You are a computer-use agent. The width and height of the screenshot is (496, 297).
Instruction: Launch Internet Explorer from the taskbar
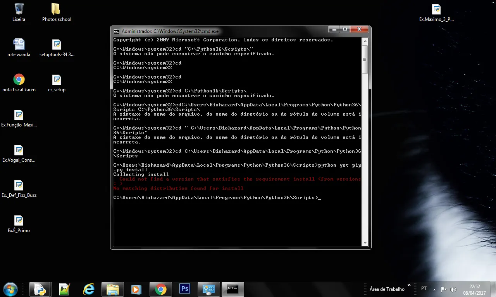tap(89, 289)
